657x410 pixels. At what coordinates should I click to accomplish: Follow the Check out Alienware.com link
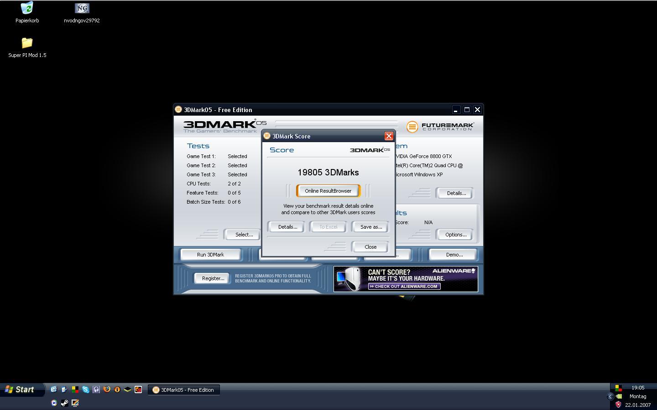[405, 287]
